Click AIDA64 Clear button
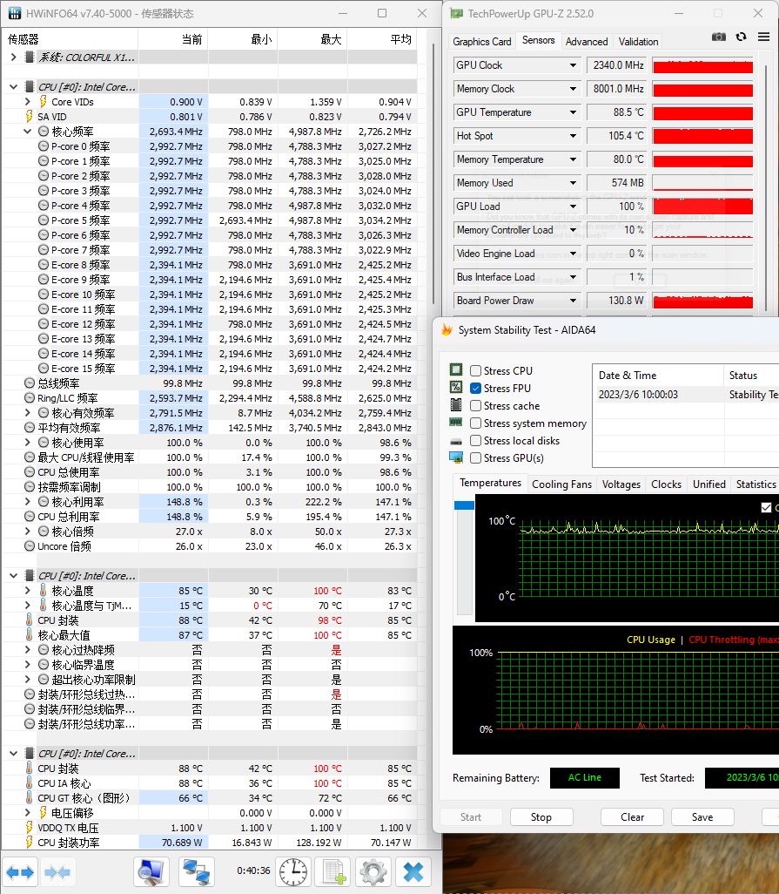Image resolution: width=779 pixels, height=894 pixels. (x=632, y=817)
